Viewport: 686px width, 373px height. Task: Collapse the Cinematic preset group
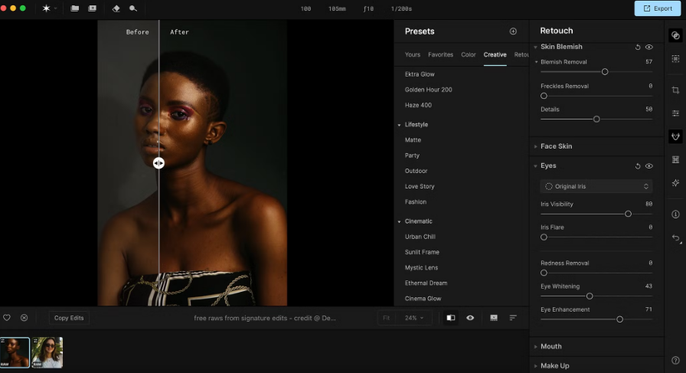pos(399,221)
